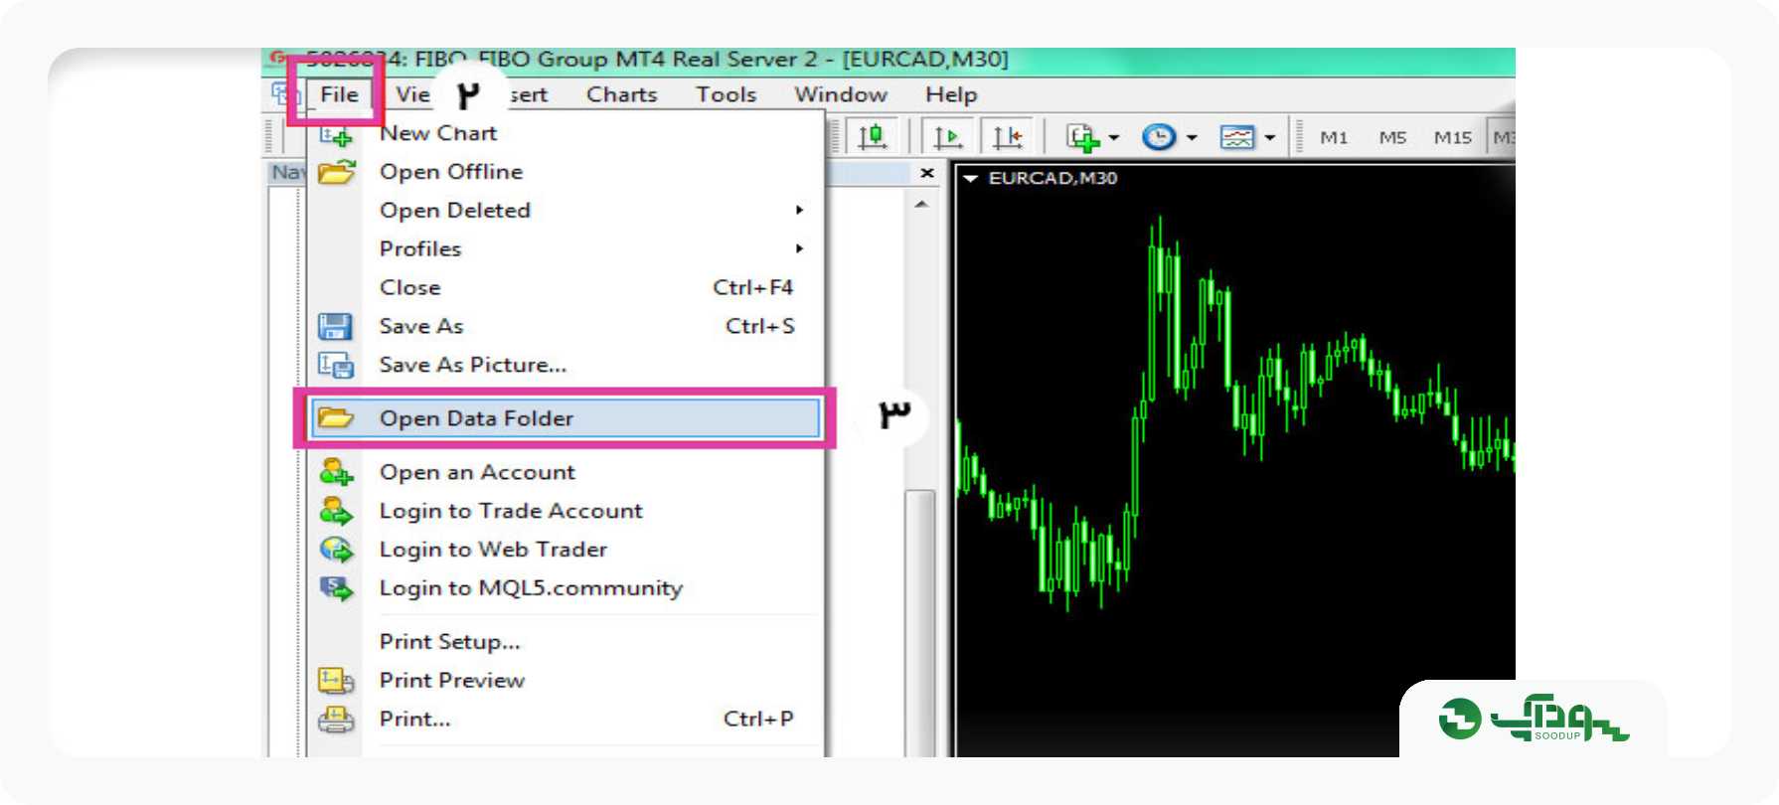Screen dimensions: 1779x805
Task: Select Save As Picture... menu entry
Action: [x=565, y=365]
